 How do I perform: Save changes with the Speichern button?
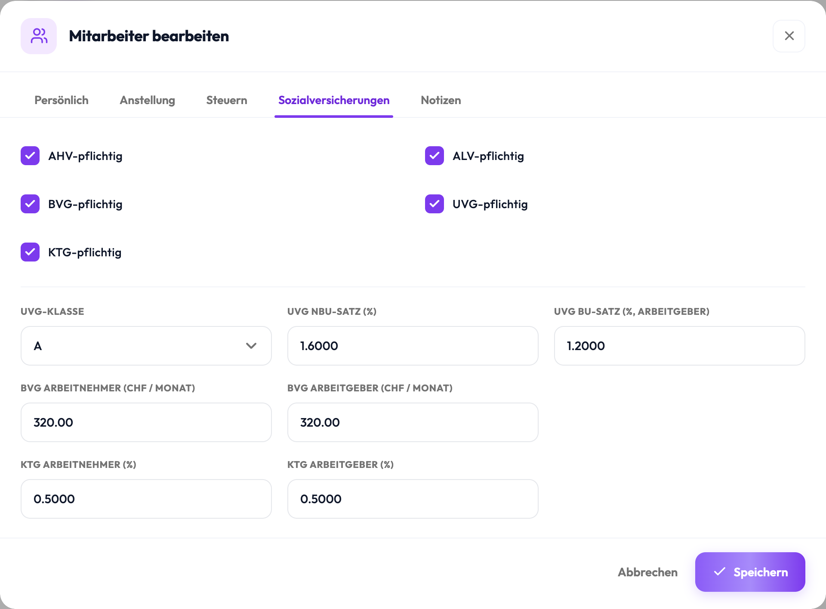(750, 572)
